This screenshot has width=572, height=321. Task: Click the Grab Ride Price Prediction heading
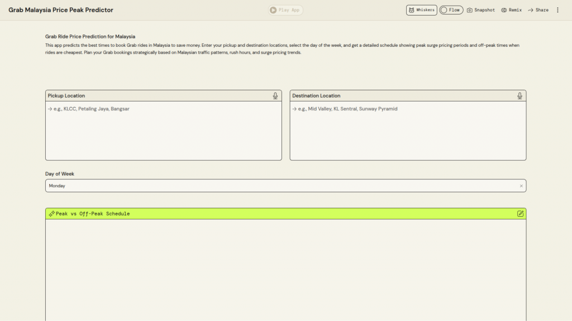tap(90, 36)
